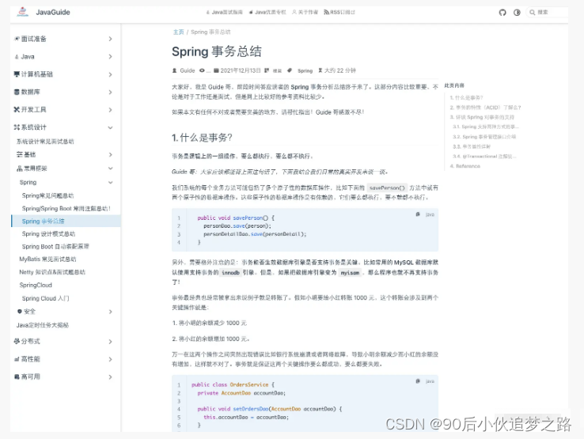
Task: Jump to TOC entry 3 on Spring 对事务的支持
Action: (x=482, y=117)
